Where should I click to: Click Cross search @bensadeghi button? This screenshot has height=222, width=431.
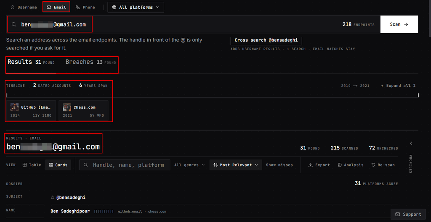(266, 40)
